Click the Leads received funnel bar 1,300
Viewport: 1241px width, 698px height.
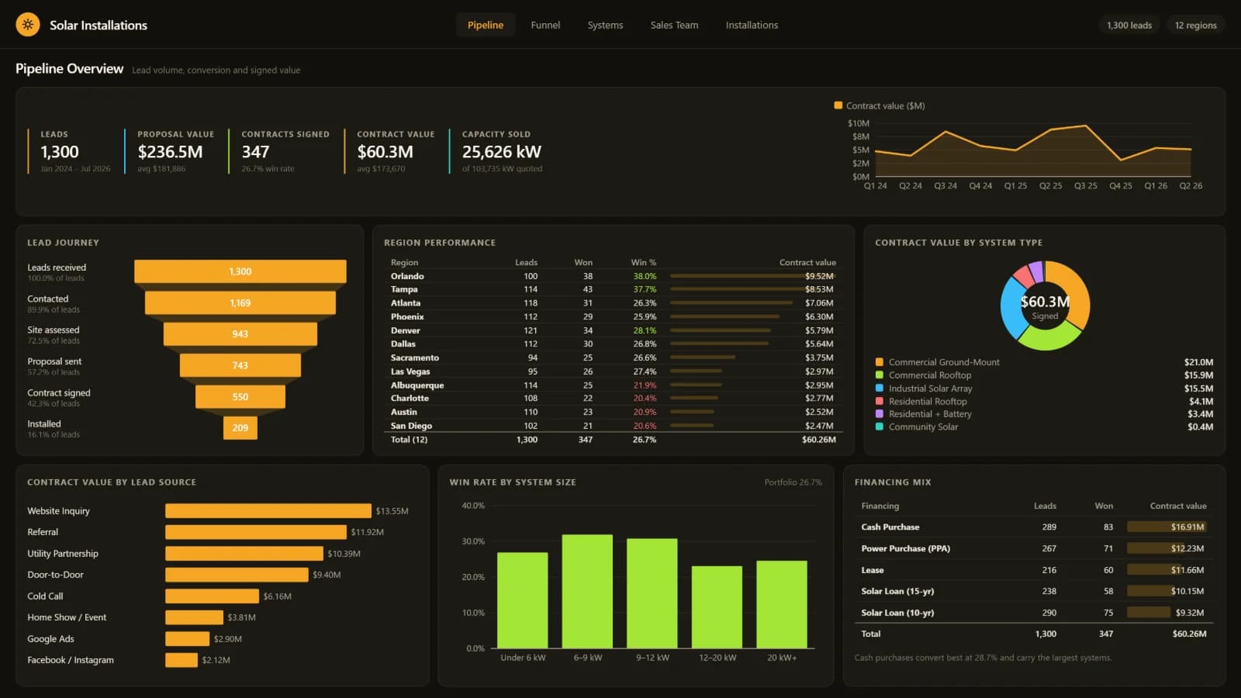tap(240, 271)
